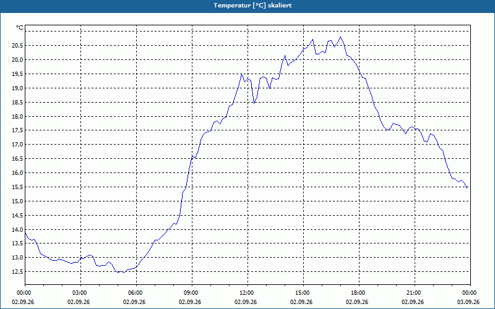495x309 pixels.
Task: Click the curve's end point at midnight
Action: pyautogui.click(x=467, y=188)
